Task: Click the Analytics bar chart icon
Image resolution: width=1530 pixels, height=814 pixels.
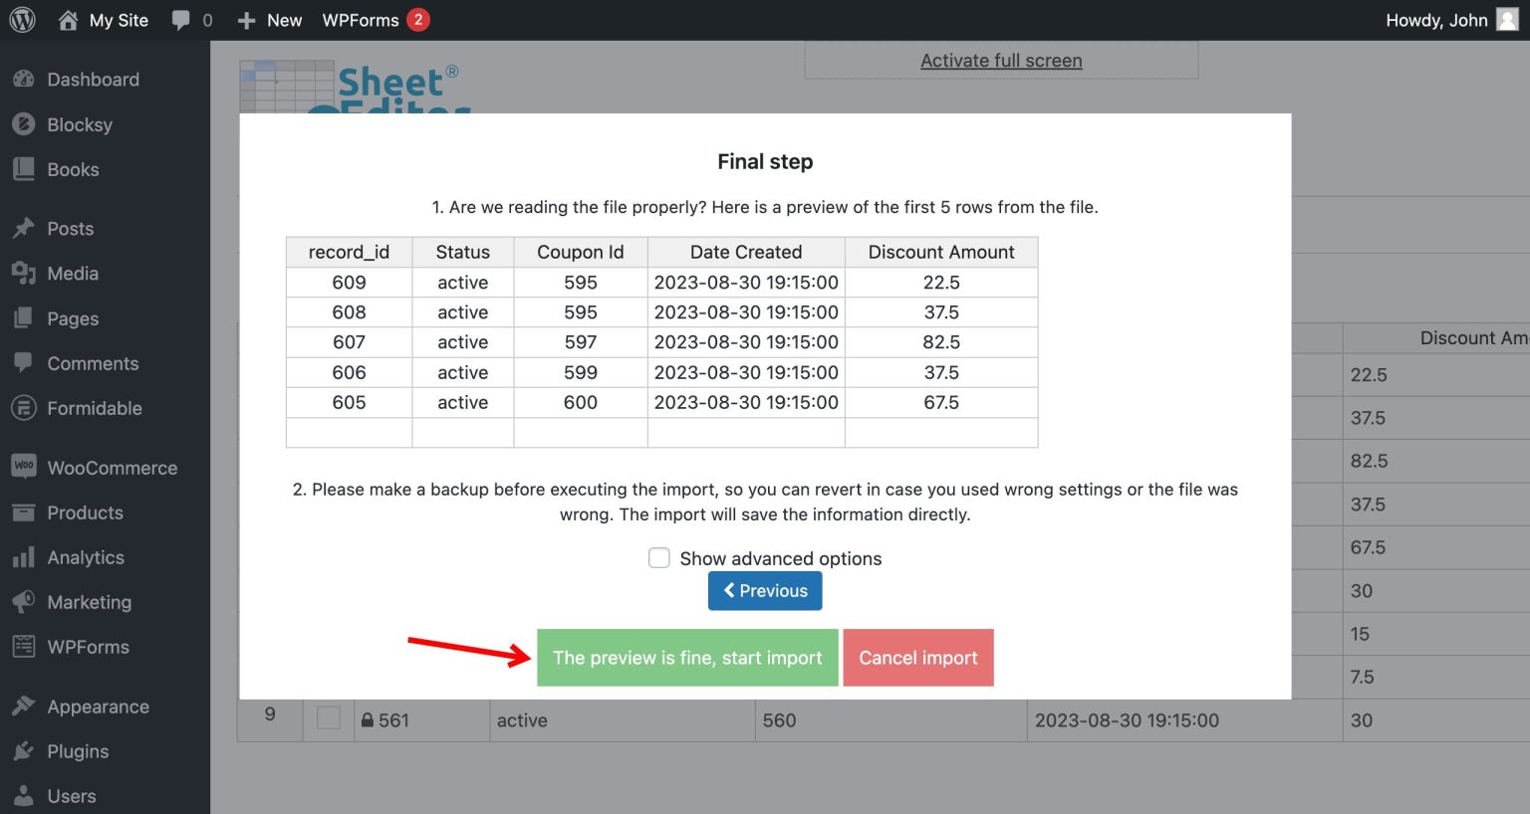Action: [22, 557]
